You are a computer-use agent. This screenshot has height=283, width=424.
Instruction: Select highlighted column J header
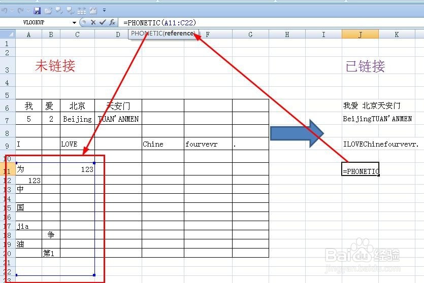click(360, 34)
